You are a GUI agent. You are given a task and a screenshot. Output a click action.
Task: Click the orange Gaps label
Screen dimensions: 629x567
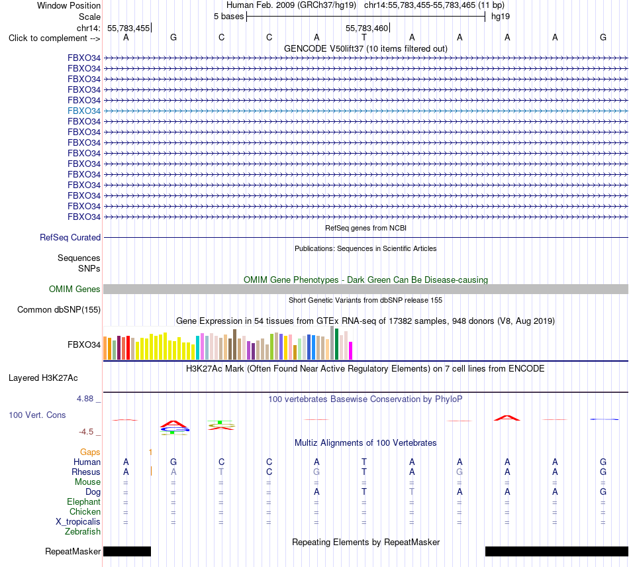click(90, 452)
